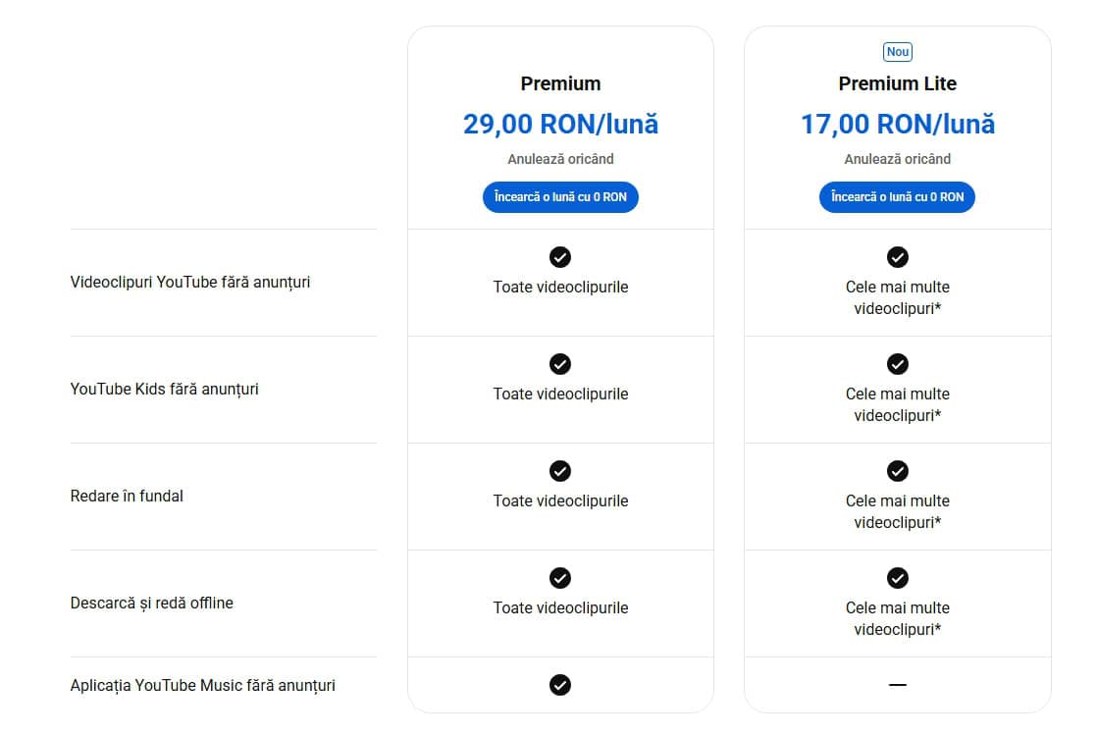
Task: Click the 29,00 RON/lună price
Action: 560,125
